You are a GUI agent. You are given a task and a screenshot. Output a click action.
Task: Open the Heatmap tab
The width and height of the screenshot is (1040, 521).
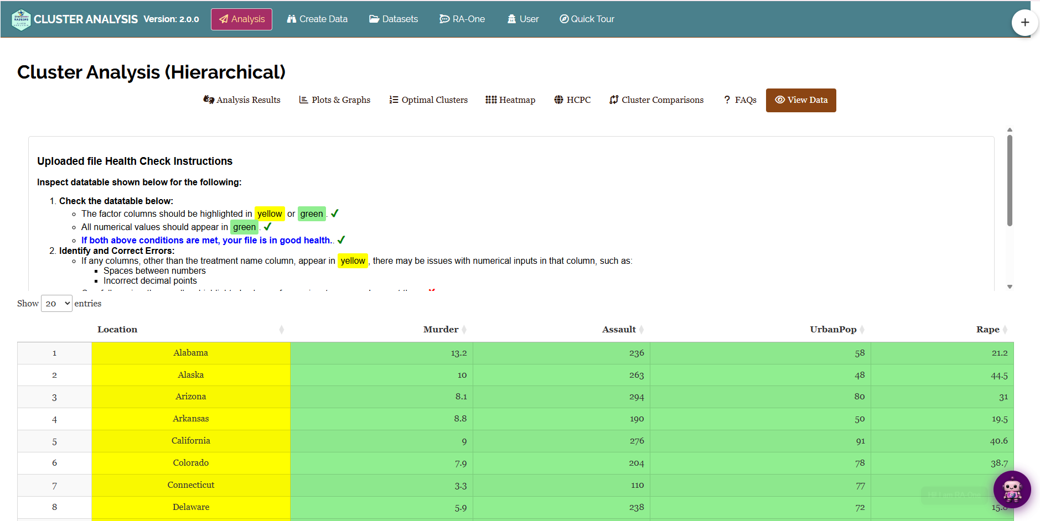[510, 100]
